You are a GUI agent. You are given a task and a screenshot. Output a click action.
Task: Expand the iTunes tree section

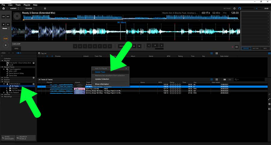click(2, 78)
